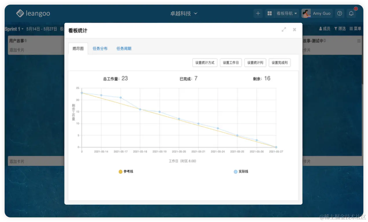The height and width of the screenshot is (222, 368).
Task: Click the 5月14日 - 5月27日 sprint date range
Action: 42,29
